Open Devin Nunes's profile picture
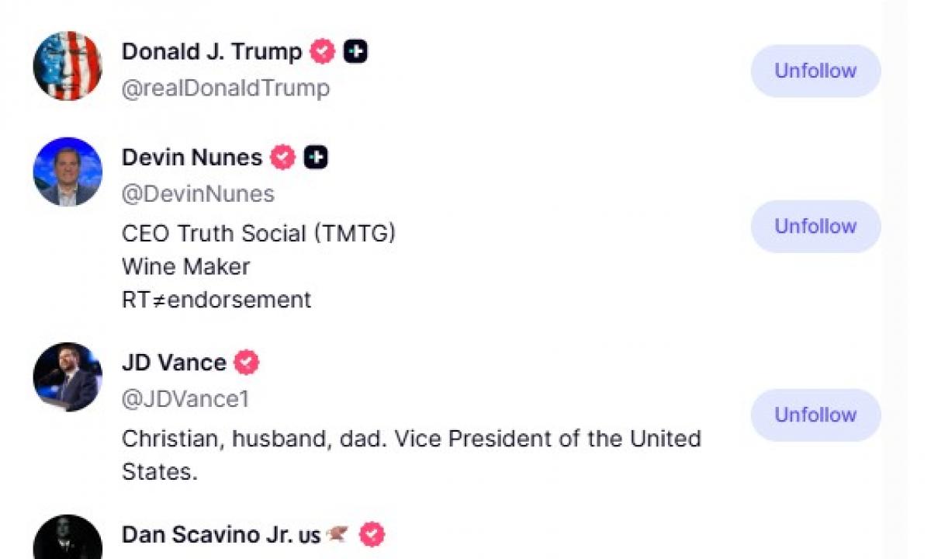The image size is (931, 559). [67, 172]
